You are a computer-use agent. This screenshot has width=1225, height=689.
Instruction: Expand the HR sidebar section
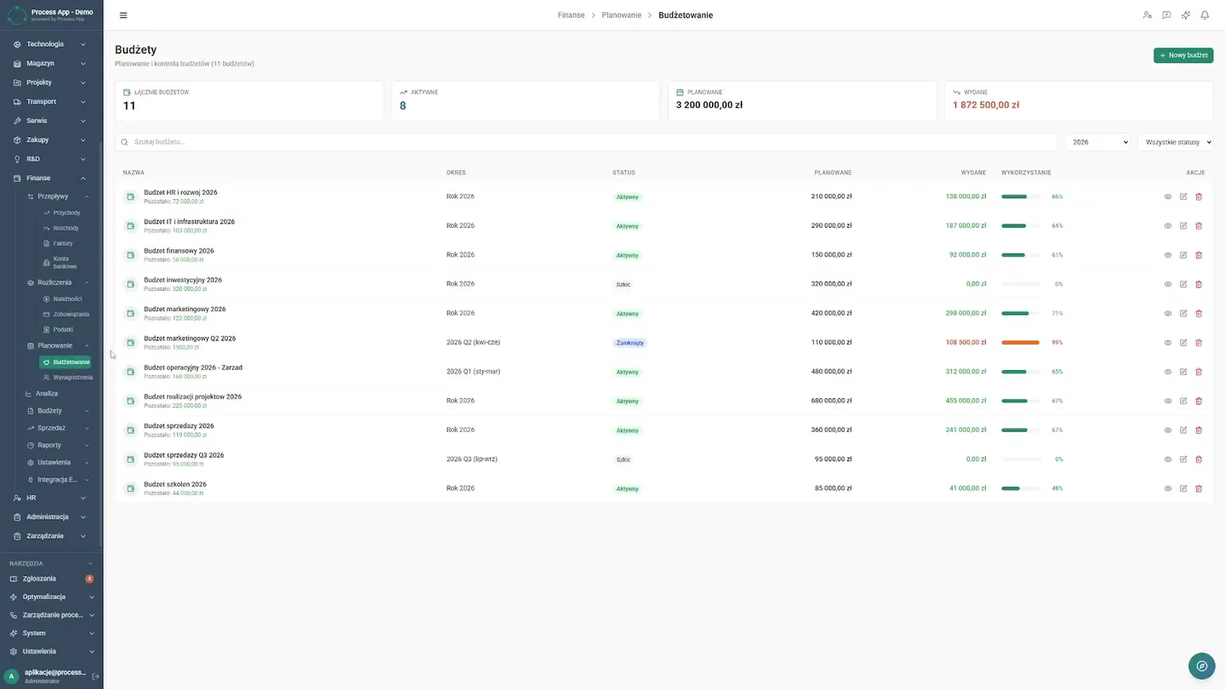[50, 498]
